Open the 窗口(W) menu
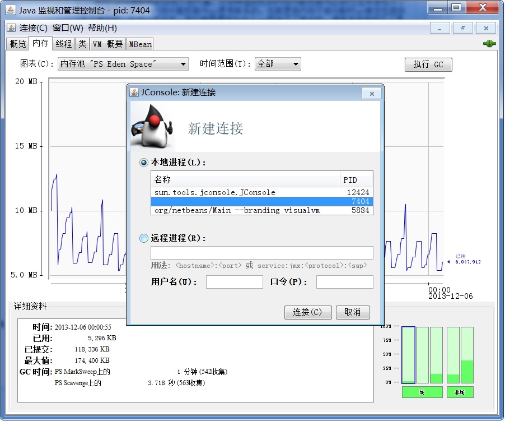Screen dimensions: 505x421 pyautogui.click(x=68, y=28)
